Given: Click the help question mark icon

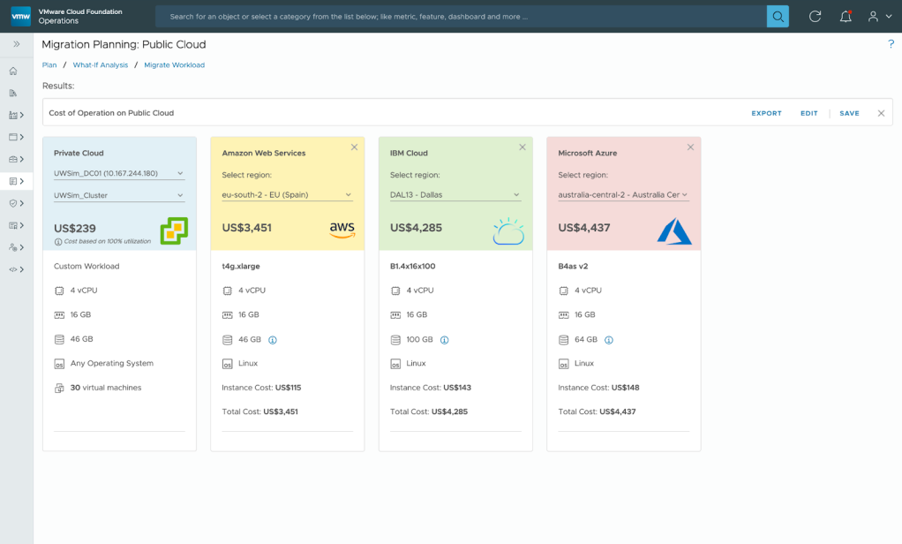Looking at the screenshot, I should pos(891,44).
